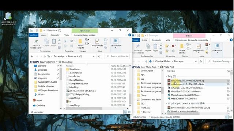
Task: Click Seleccionar in the Descargas window ribbon
Action: click(x=217, y=48)
